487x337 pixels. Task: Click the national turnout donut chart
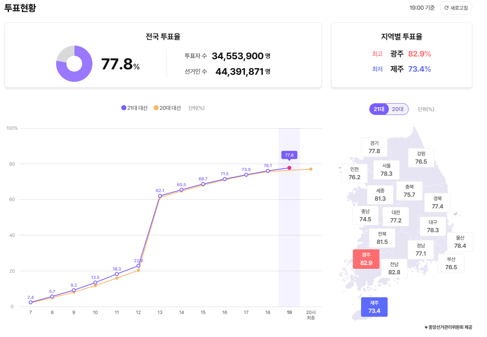click(74, 64)
